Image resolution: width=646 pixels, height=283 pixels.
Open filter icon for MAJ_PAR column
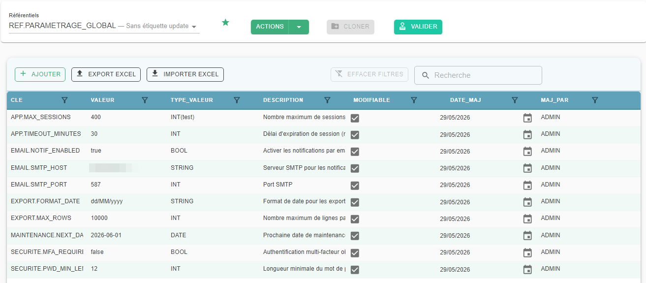pyautogui.click(x=595, y=100)
